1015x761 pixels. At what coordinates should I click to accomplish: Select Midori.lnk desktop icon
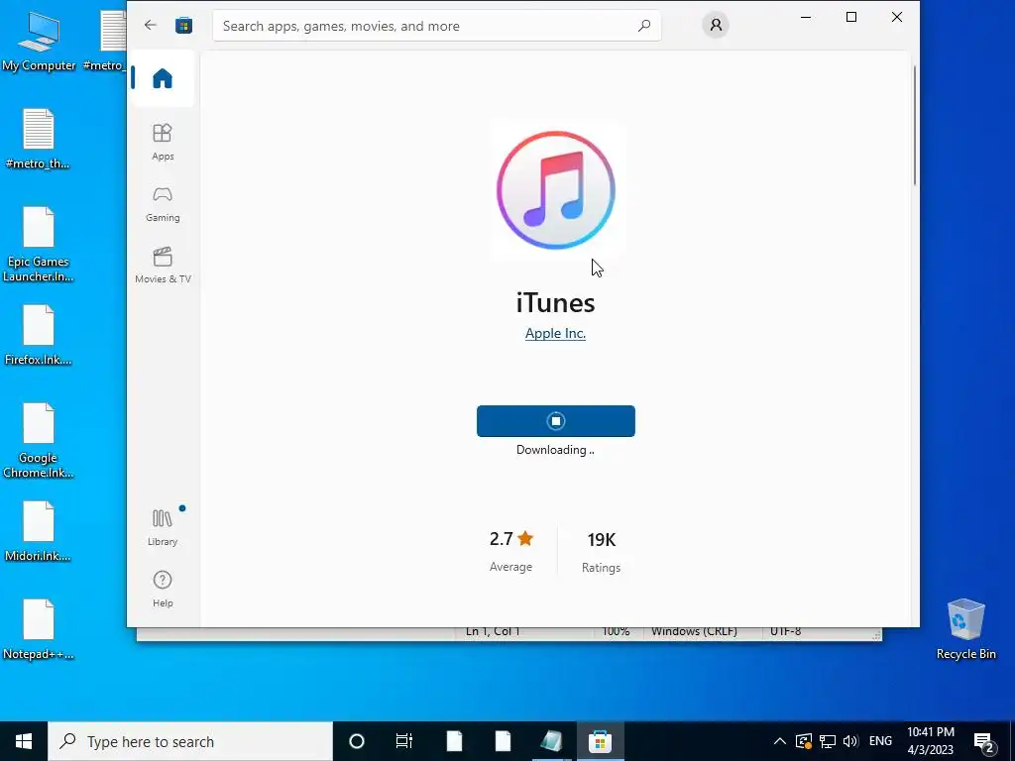click(x=39, y=531)
